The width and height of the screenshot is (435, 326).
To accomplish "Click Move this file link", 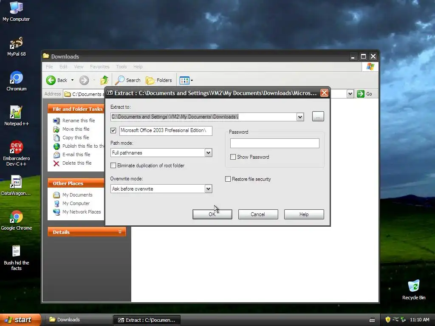I will click(x=76, y=129).
